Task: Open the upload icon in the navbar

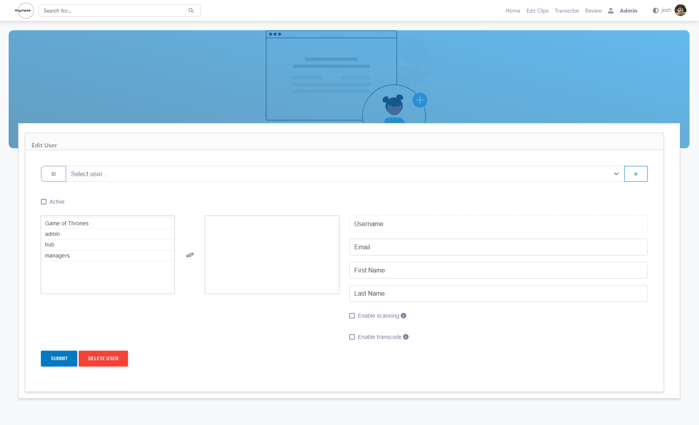Action: coord(610,11)
